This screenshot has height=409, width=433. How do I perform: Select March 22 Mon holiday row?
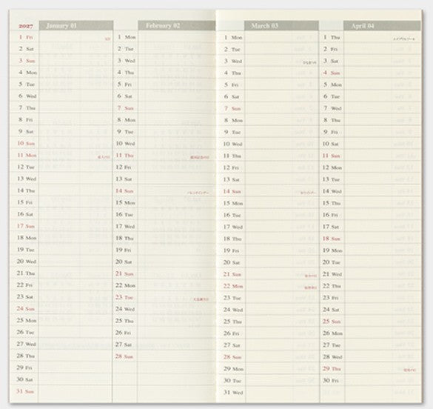click(x=268, y=286)
